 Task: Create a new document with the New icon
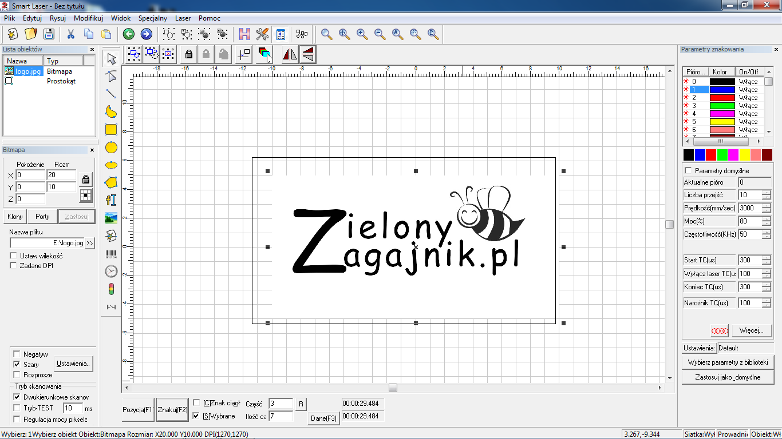tap(13, 34)
